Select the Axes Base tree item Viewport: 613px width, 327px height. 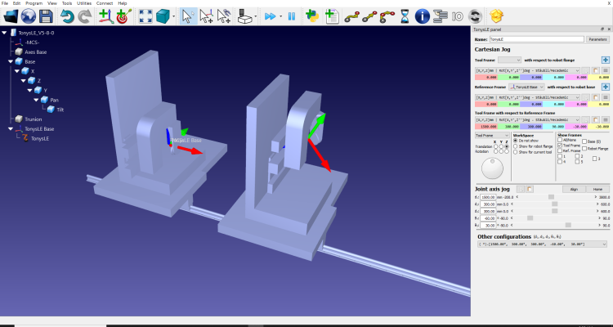(x=36, y=52)
